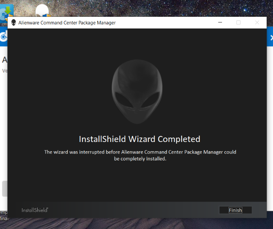The image size is (273, 229).
Task: Click the Alienware icon in title bar
Action: 13,23
